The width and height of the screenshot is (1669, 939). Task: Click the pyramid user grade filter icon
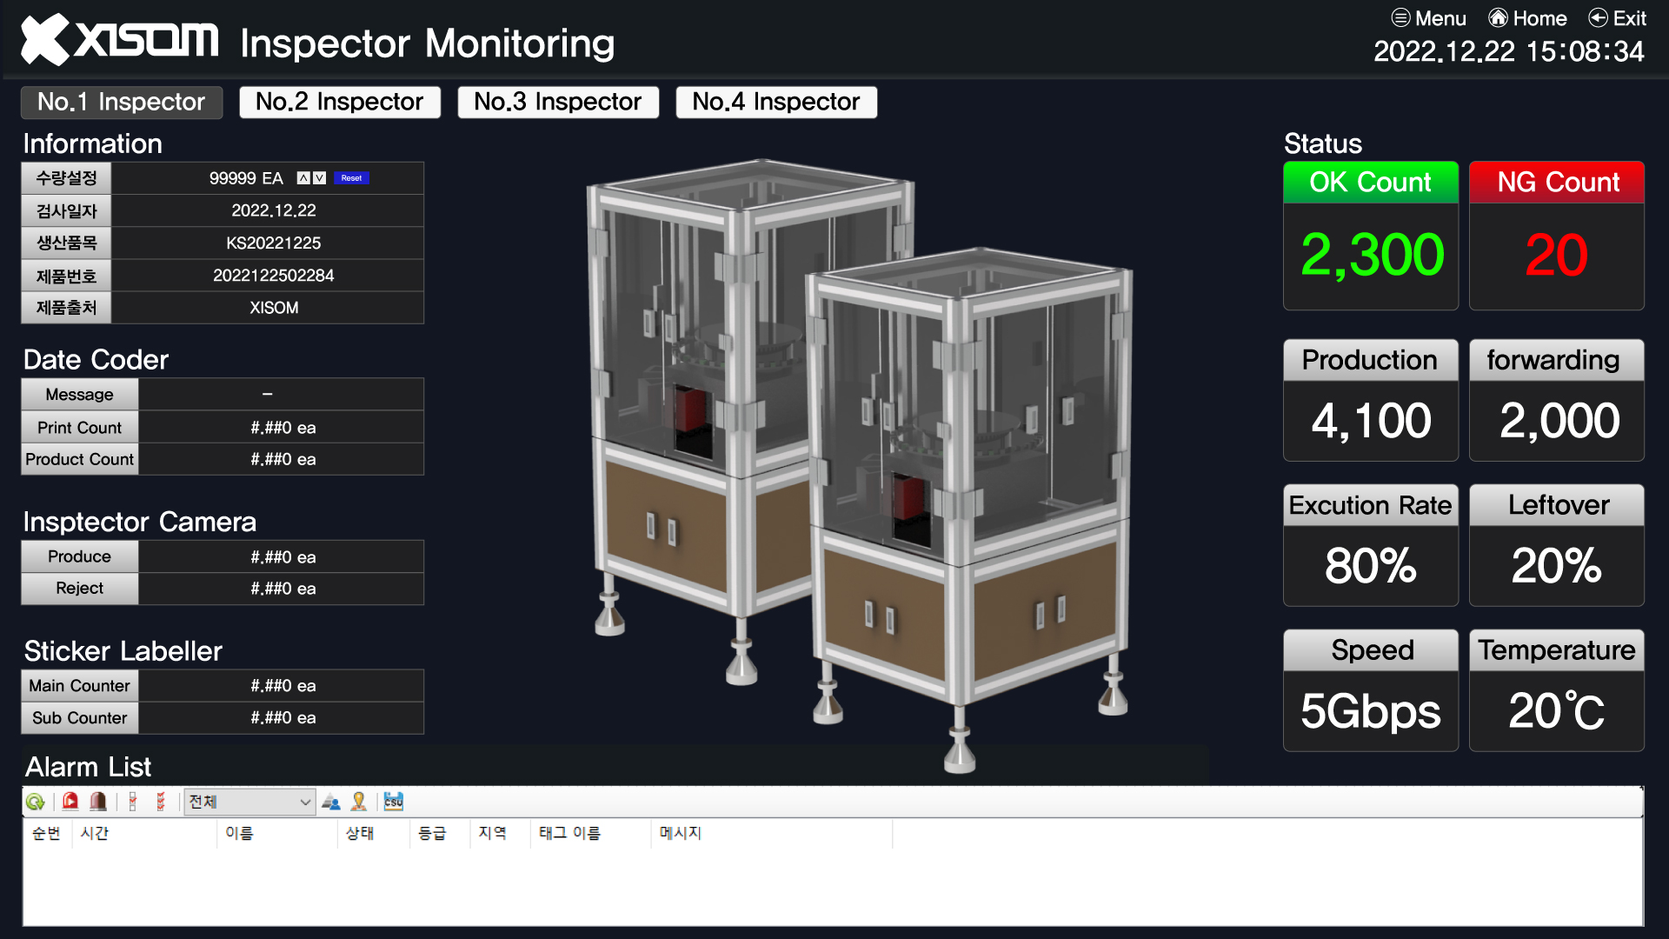pyautogui.click(x=330, y=802)
